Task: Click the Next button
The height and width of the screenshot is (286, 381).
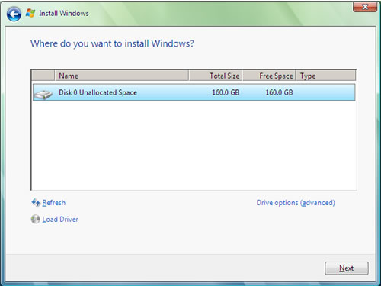Action: [347, 268]
